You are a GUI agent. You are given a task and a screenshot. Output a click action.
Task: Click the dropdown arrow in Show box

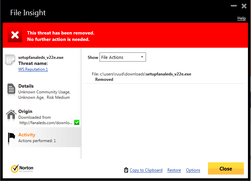click(x=142, y=57)
